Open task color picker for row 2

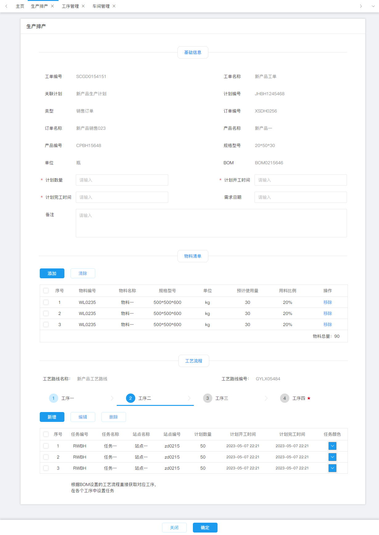pyautogui.click(x=332, y=457)
